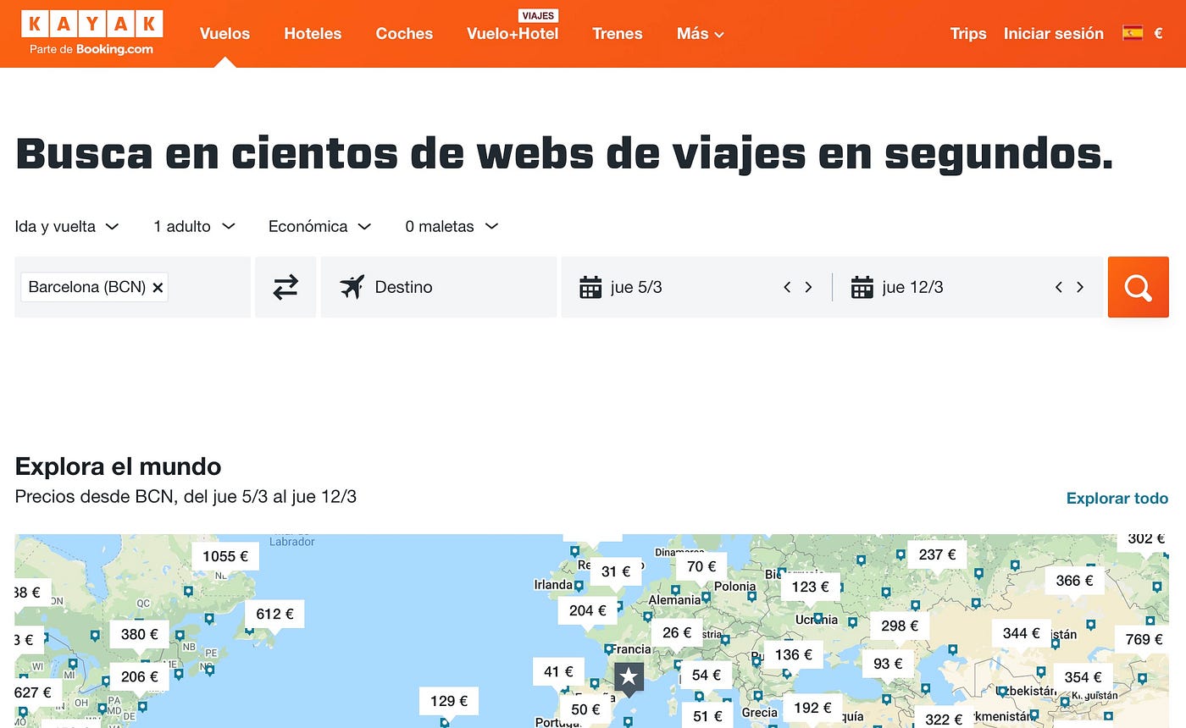The image size is (1186, 728).
Task: Click the 366 € map price tag
Action: (x=1074, y=581)
